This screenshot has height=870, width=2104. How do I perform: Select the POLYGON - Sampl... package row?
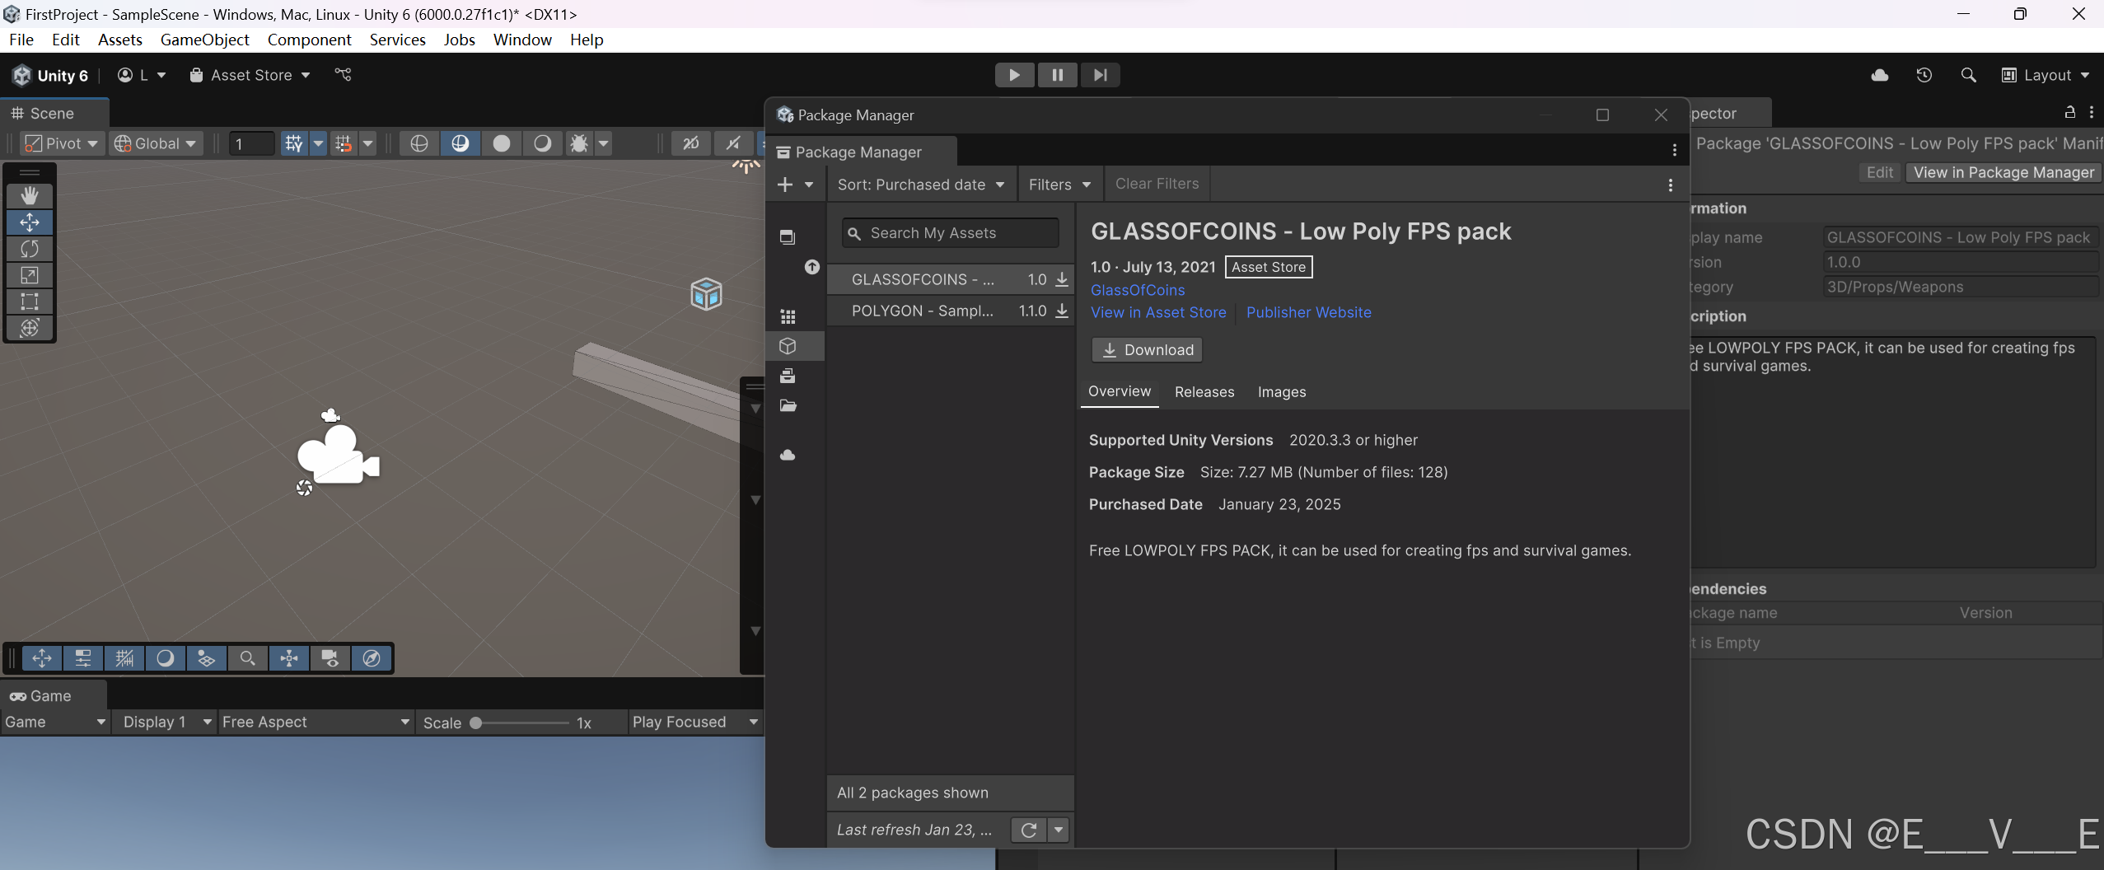click(950, 311)
